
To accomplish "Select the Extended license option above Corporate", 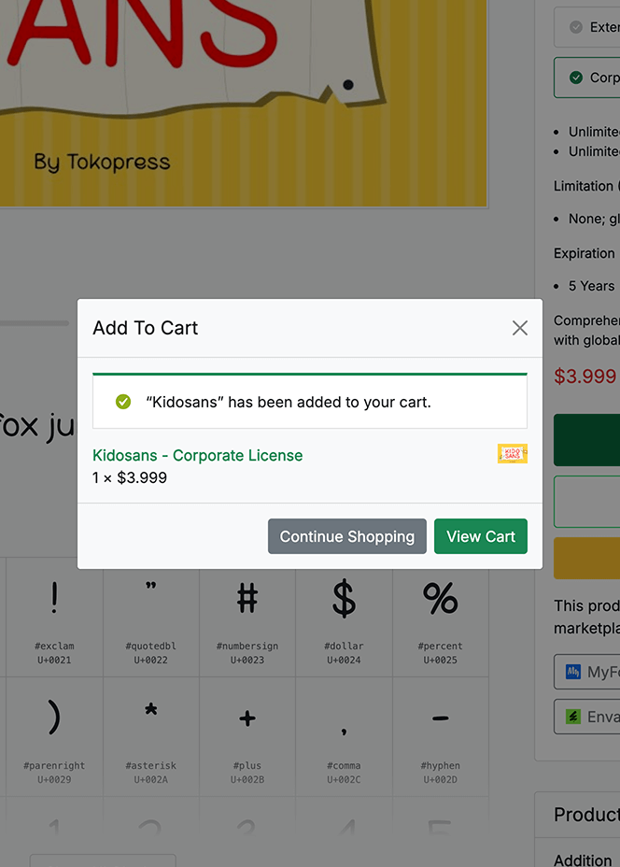I will [x=587, y=26].
